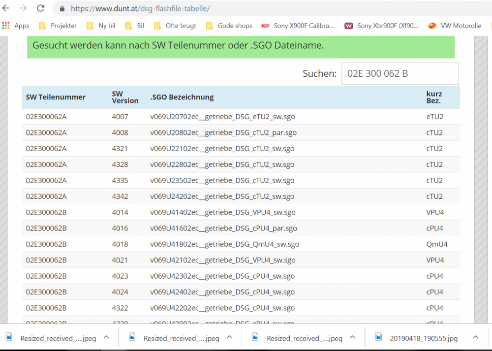Image resolution: width=492 pixels, height=351 pixels.
Task: Click image file icon of first Resized_received download
Action: pyautogui.click(x=9, y=337)
